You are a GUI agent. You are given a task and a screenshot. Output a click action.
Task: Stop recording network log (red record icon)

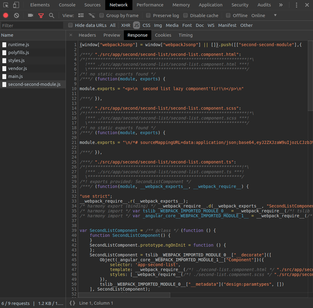coord(5,15)
